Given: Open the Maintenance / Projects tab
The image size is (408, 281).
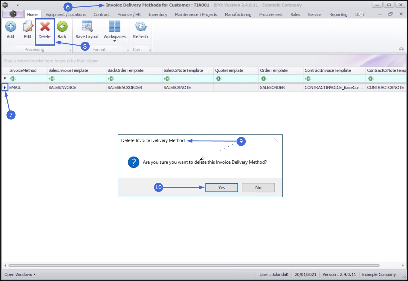Looking at the screenshot, I should click(x=196, y=14).
